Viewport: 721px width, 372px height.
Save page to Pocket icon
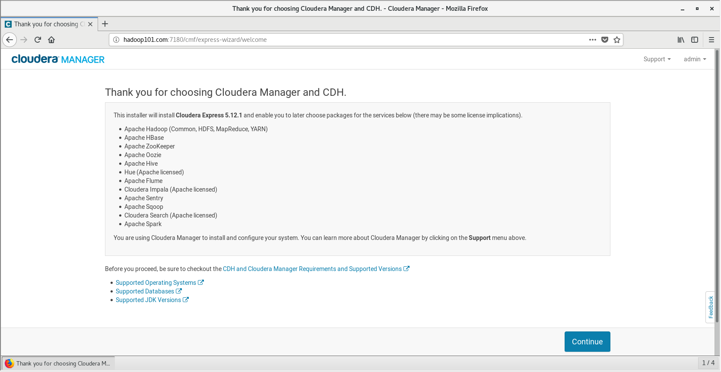point(605,40)
